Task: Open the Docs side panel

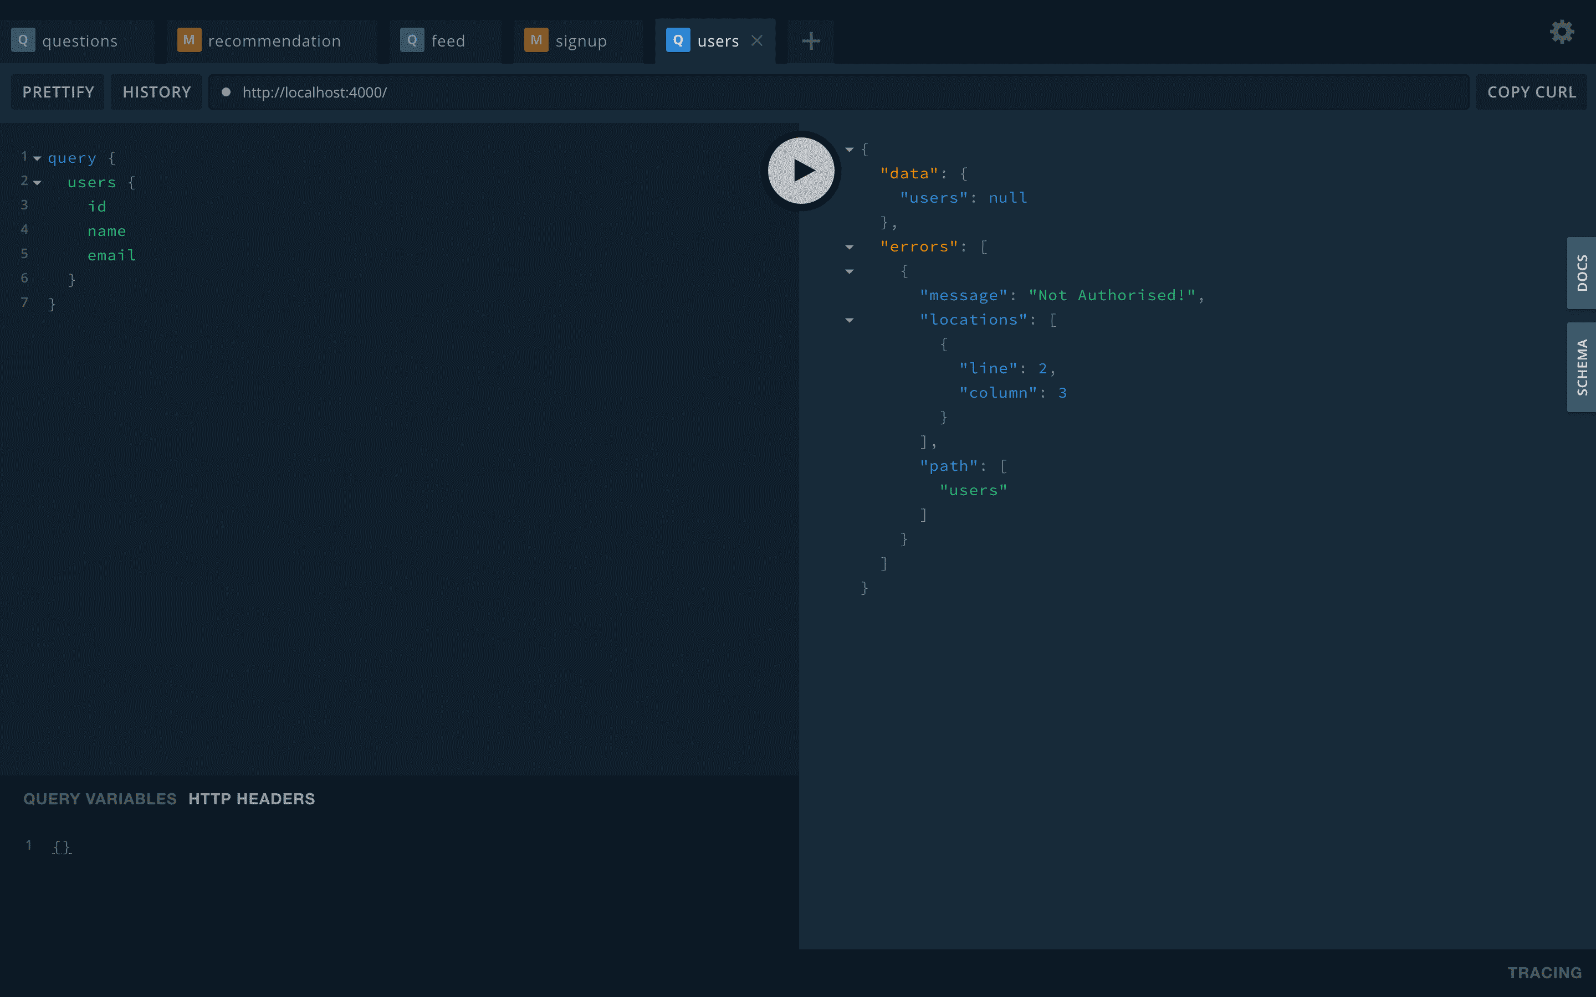Action: (1582, 273)
